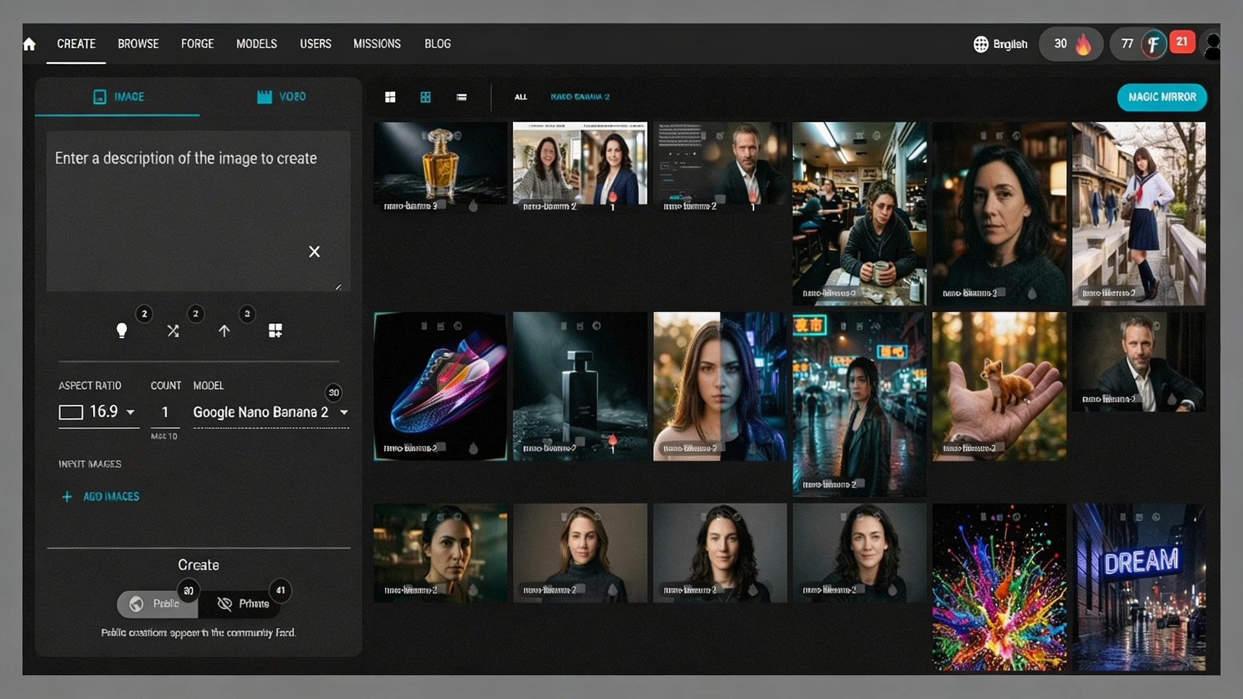Image resolution: width=1243 pixels, height=699 pixels.
Task: Switch to list view icon
Action: click(462, 97)
